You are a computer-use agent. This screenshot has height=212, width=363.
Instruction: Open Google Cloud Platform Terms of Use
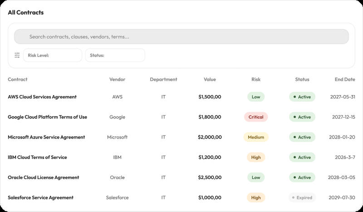[x=48, y=117]
